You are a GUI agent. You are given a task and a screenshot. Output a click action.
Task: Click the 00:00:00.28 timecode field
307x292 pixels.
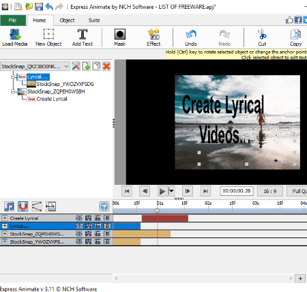coord(237,191)
